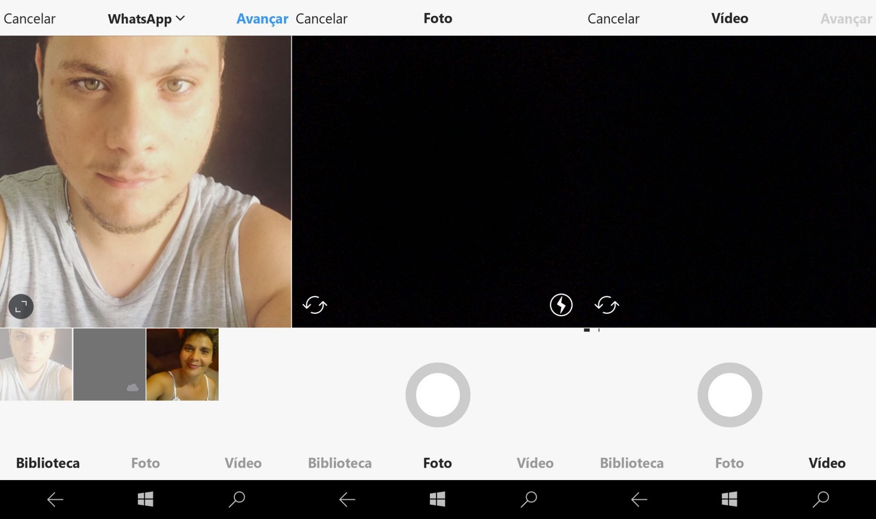The image size is (876, 519).
Task: Select Foto tab in first screen
Action: point(145,463)
